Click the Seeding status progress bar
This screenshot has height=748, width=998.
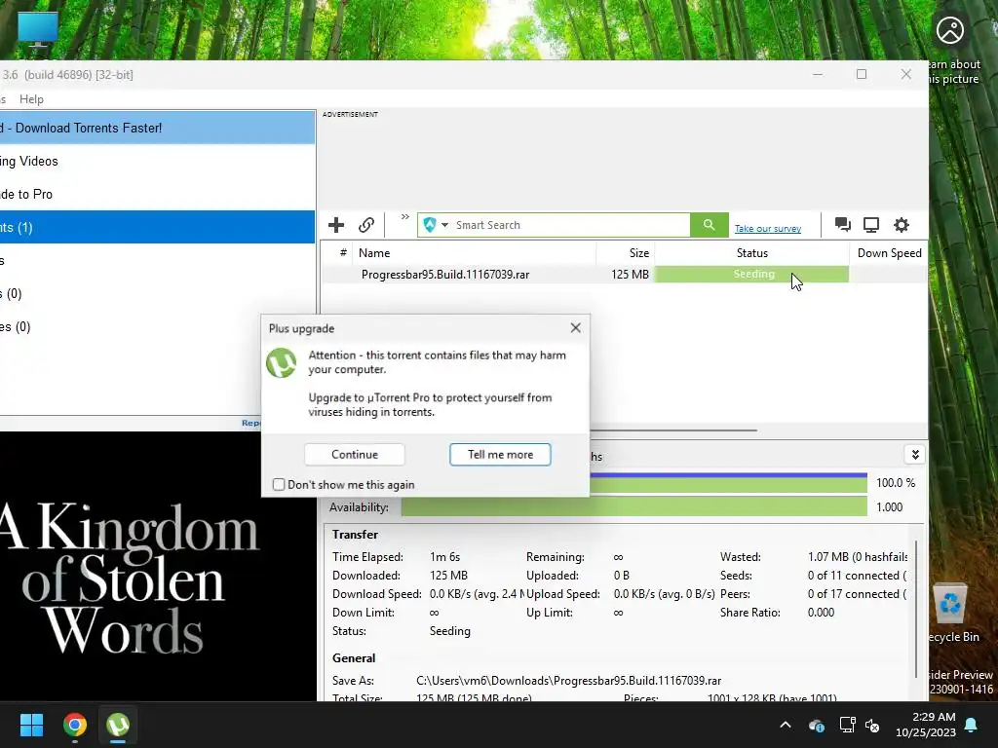tap(751, 274)
